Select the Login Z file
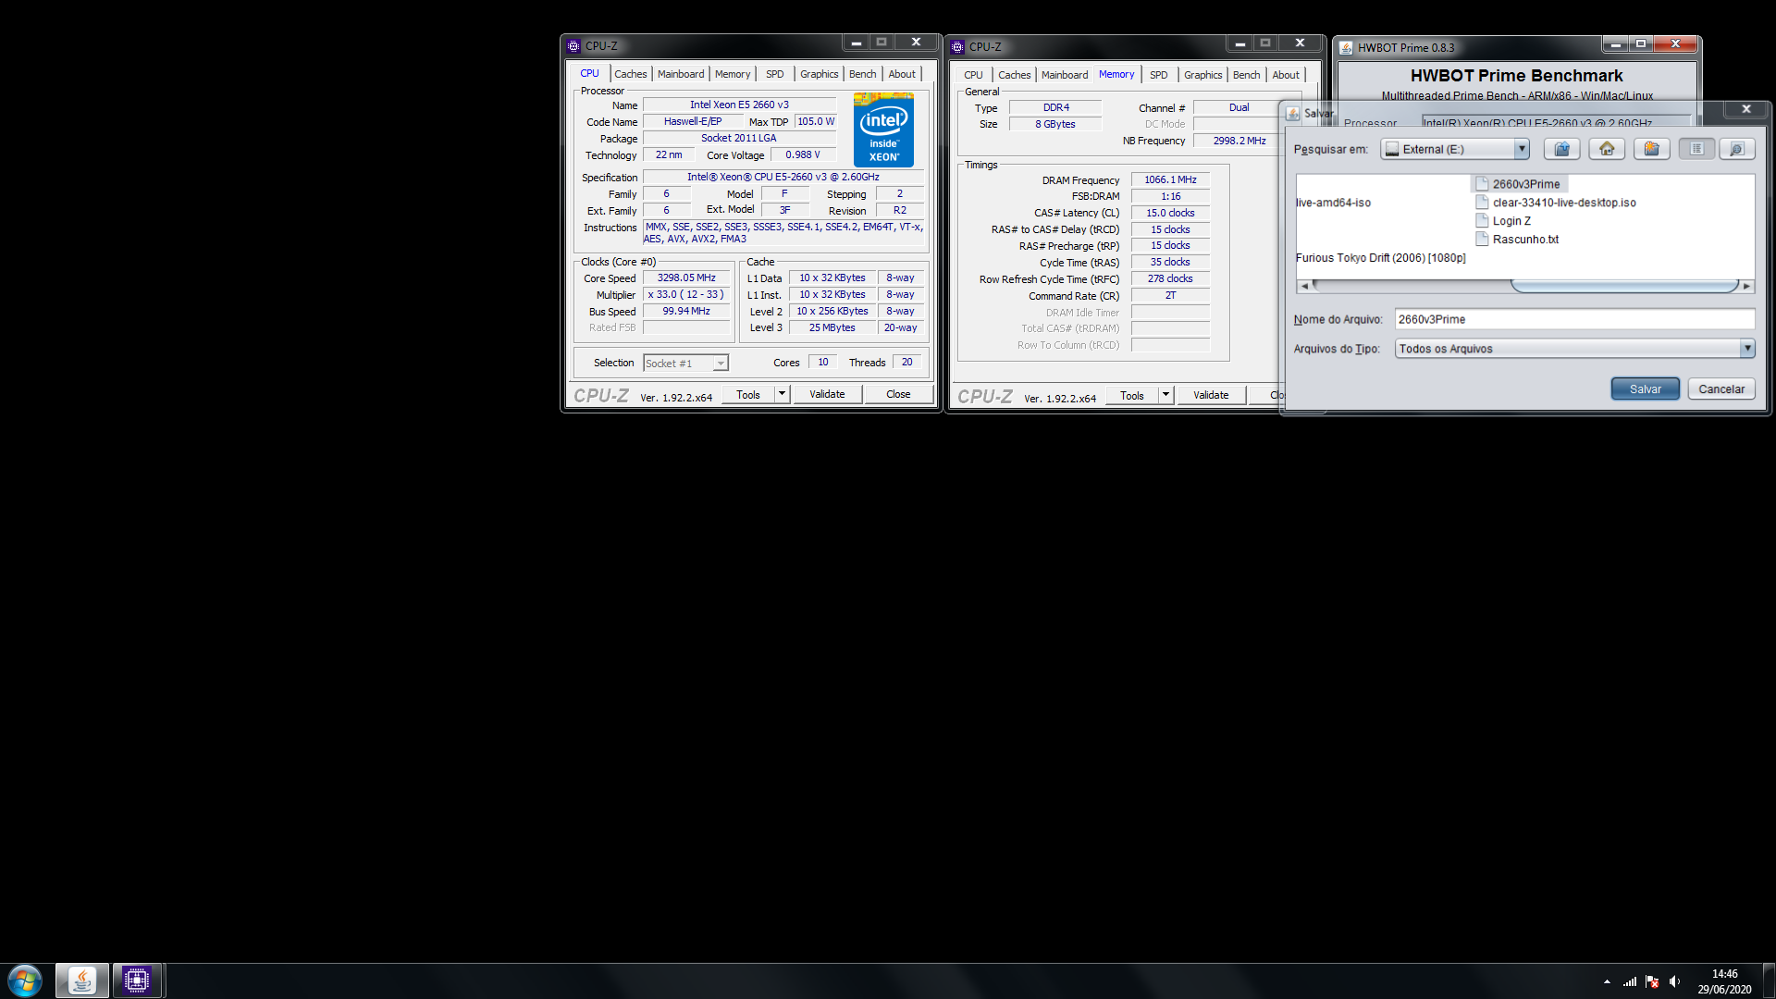Image resolution: width=1776 pixels, height=999 pixels. pyautogui.click(x=1504, y=221)
